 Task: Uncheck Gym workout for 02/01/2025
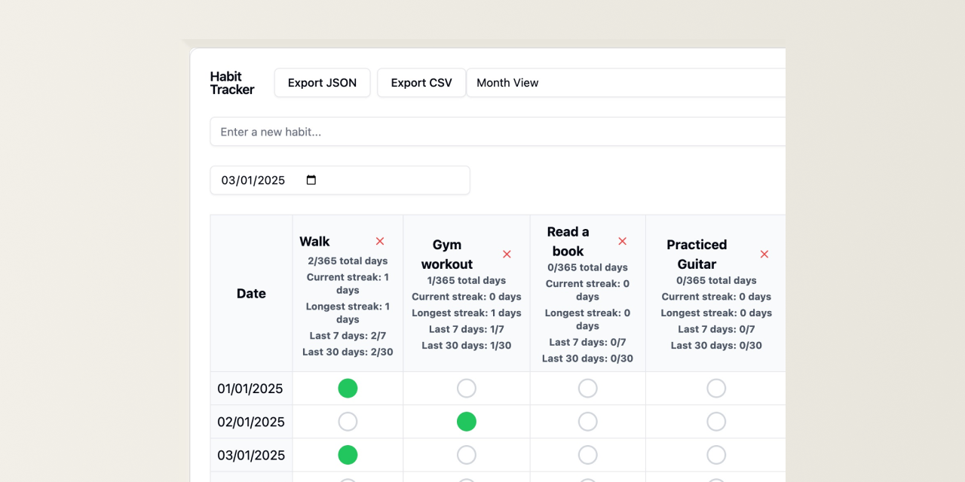tap(467, 422)
